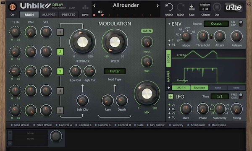This screenshot has height=151, width=252.
Task: Select the vertical MAPPER side tab
Action: (x=168, y=76)
